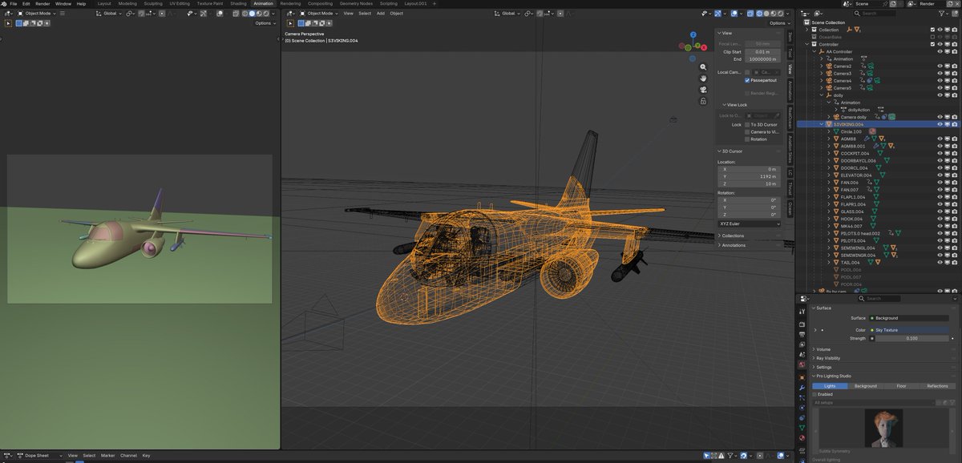Click the 3D Cursor Y location 1192 m
The image size is (962, 463).
750,175
